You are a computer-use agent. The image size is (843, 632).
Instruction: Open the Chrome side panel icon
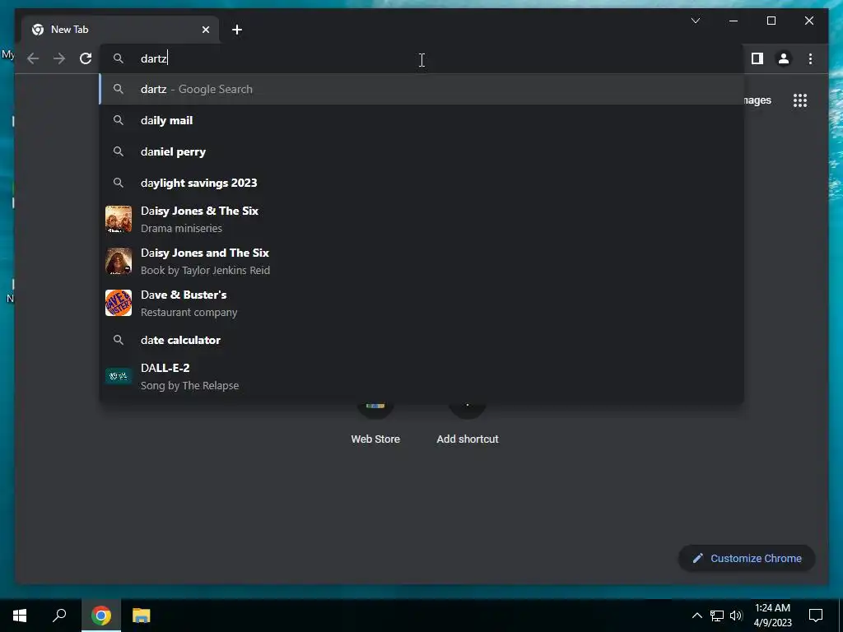pyautogui.click(x=757, y=58)
